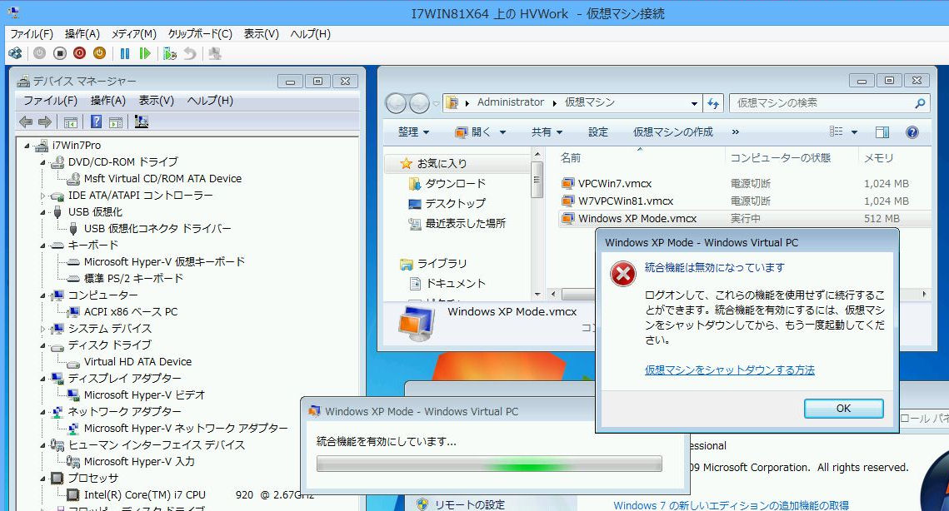949x511 pixels.
Task: Collapse the DVD/CD-ROM drives node
Action: (42, 162)
